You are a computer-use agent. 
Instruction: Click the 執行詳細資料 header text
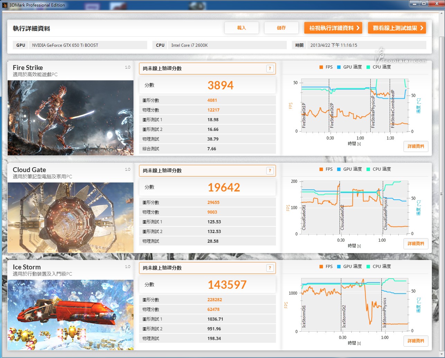[31, 29]
